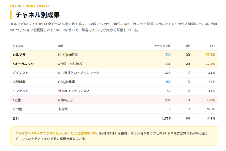Click the X広告 channel cell
The image size is (226, 151).
point(17,100)
